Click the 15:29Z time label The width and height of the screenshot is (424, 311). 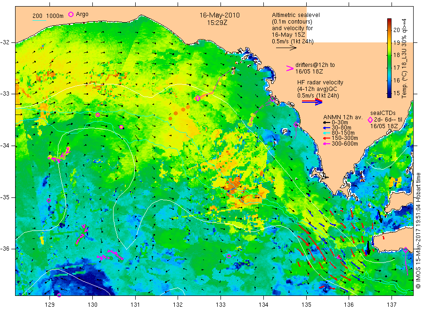pos(217,23)
